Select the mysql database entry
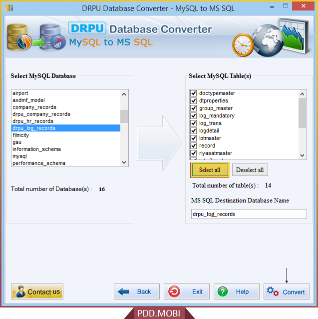This screenshot has height=319, width=318. [66, 156]
